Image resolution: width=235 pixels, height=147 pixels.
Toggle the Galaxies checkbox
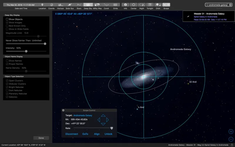[x=7, y=97]
